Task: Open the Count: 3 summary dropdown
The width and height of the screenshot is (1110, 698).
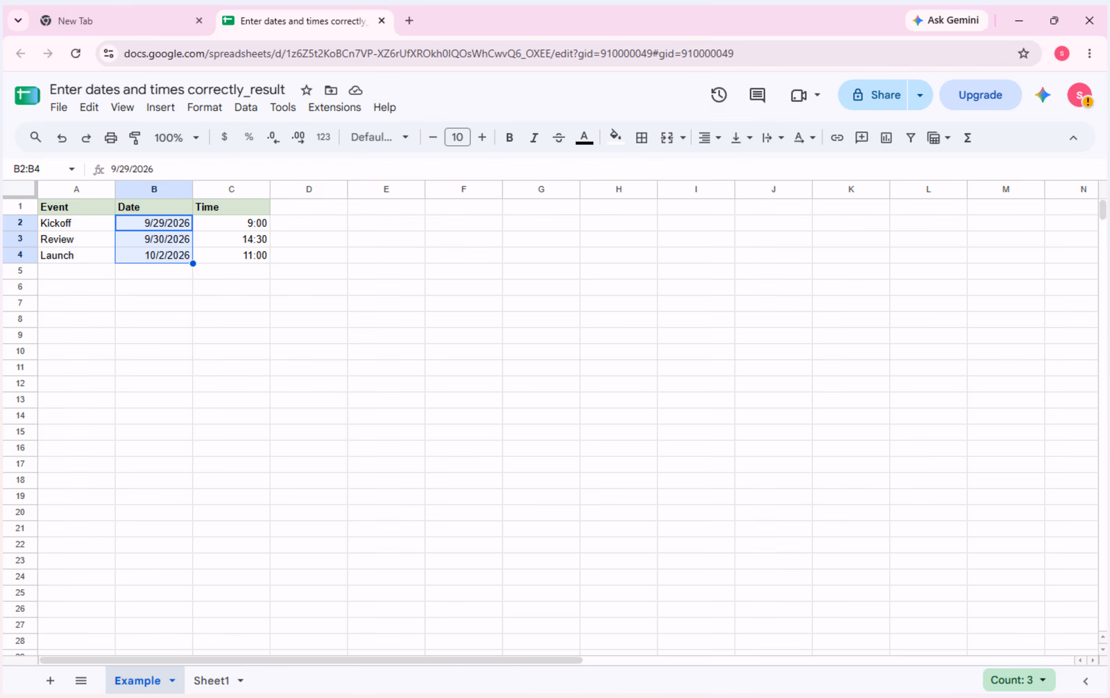Action: [x=1018, y=680]
